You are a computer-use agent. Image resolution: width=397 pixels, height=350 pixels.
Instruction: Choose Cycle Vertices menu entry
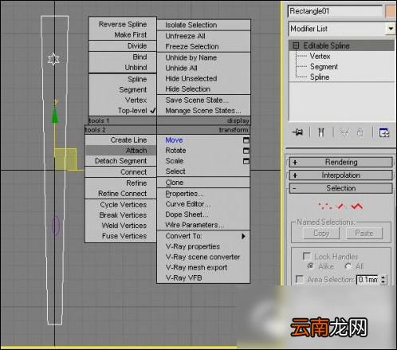[120, 205]
